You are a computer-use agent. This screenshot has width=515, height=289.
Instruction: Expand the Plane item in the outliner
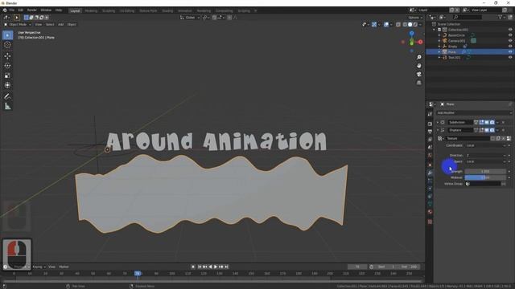(x=439, y=51)
